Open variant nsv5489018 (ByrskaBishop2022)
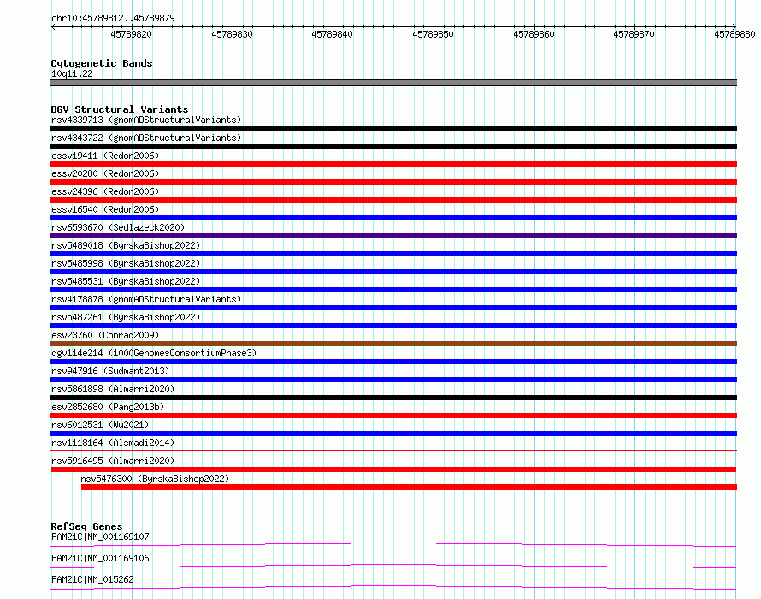 tap(126, 245)
